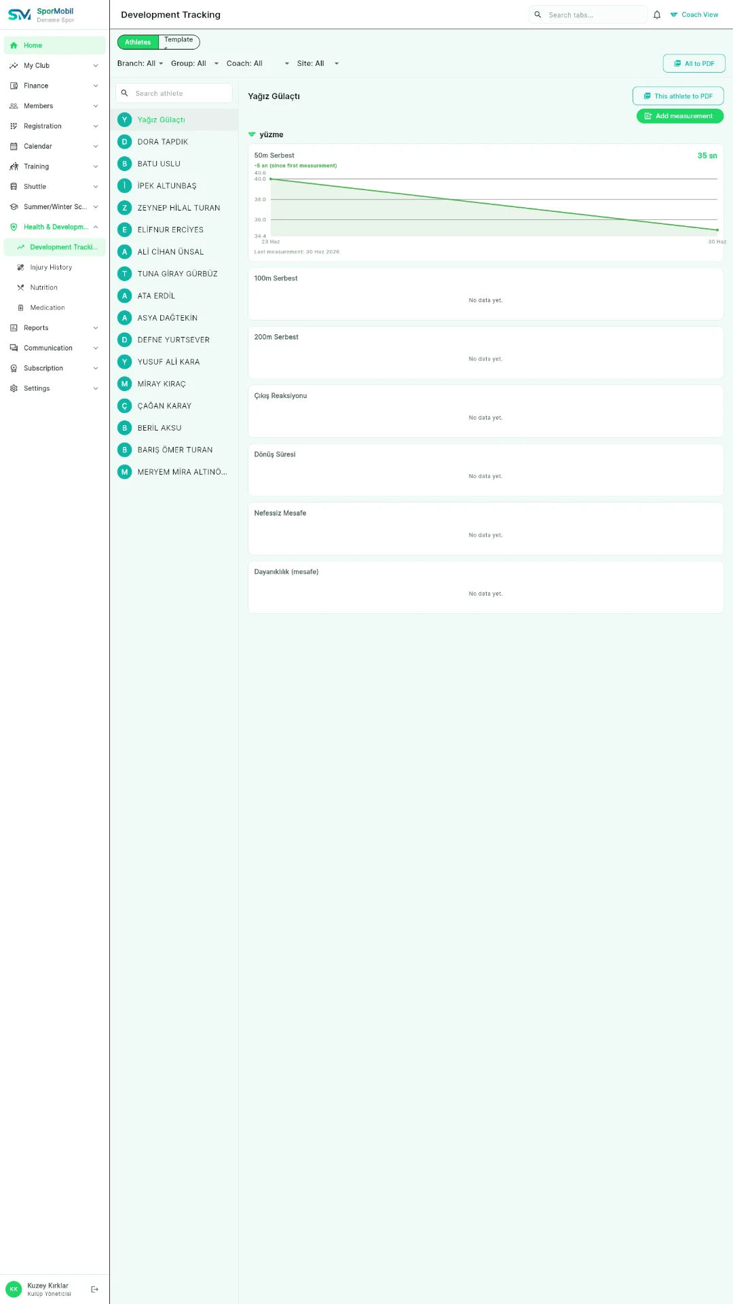Click the SporMobil logo
Image resolution: width=733 pixels, height=1304 pixels.
pyautogui.click(x=19, y=15)
